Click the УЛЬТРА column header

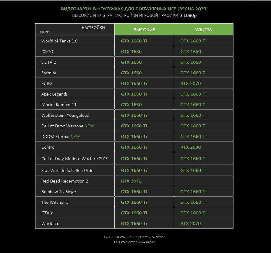[x=203, y=30]
